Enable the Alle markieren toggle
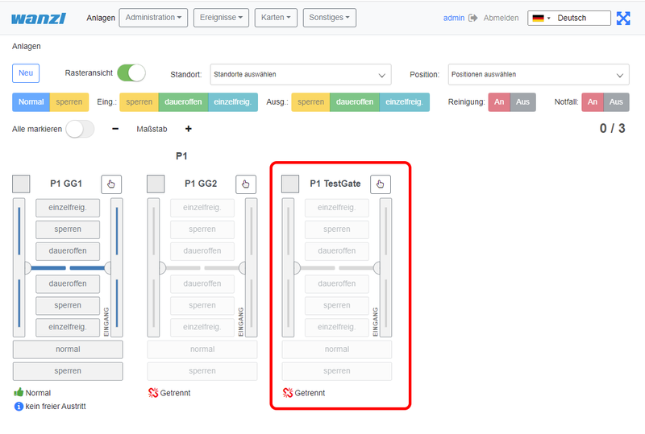 tap(80, 129)
